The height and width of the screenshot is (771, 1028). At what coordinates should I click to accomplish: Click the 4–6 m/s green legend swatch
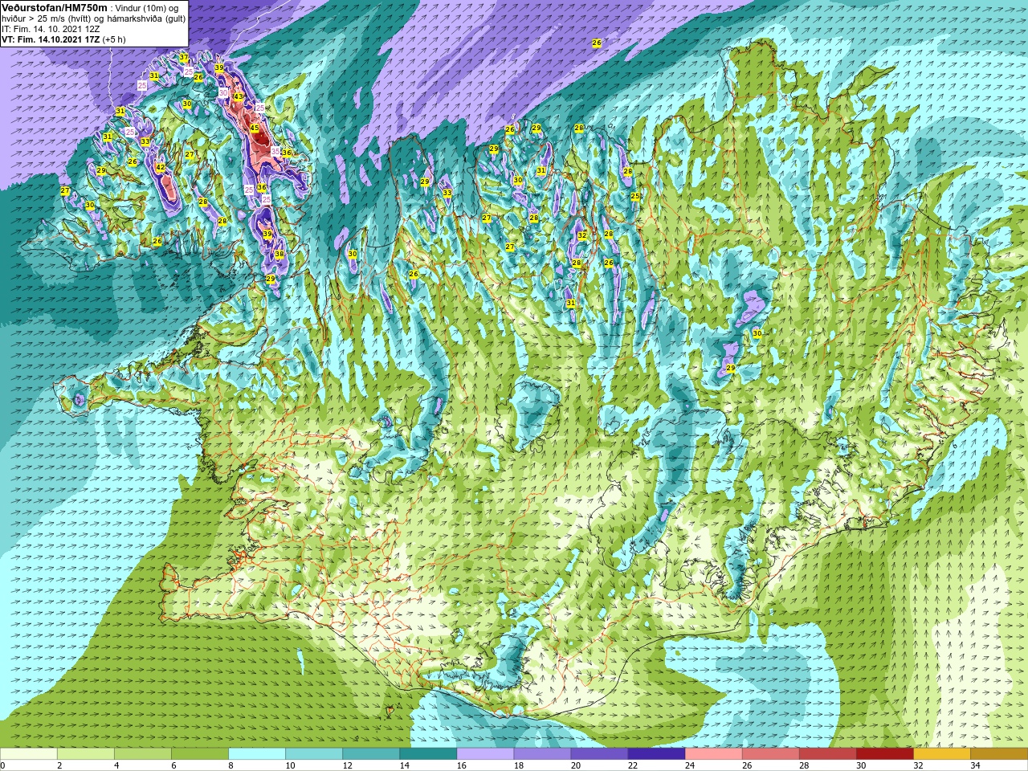[142, 754]
